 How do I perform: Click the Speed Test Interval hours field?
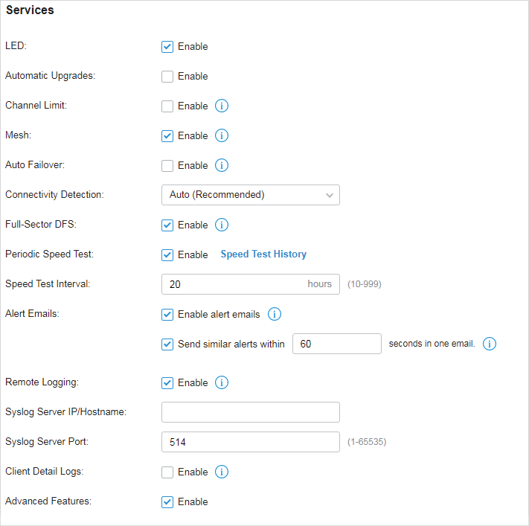[x=250, y=284]
